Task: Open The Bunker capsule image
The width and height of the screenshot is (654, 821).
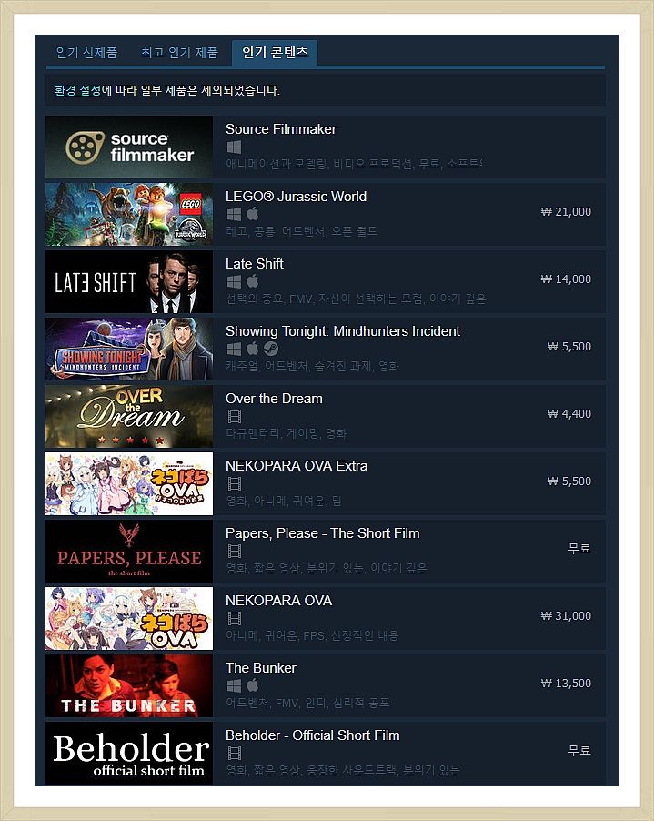Action: pyautogui.click(x=129, y=685)
